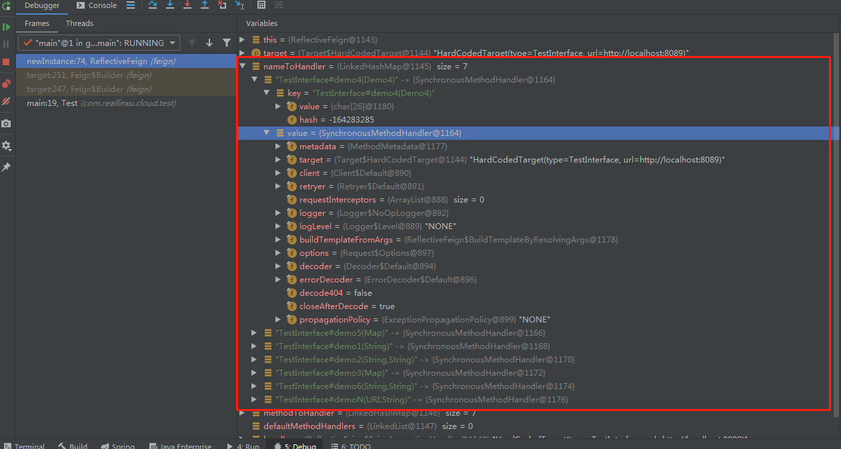Resume program execution
The image size is (841, 449).
click(6, 27)
